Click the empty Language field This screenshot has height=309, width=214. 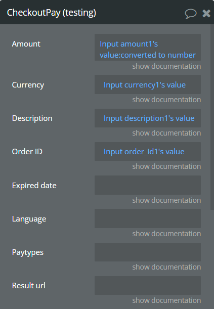point(148,218)
